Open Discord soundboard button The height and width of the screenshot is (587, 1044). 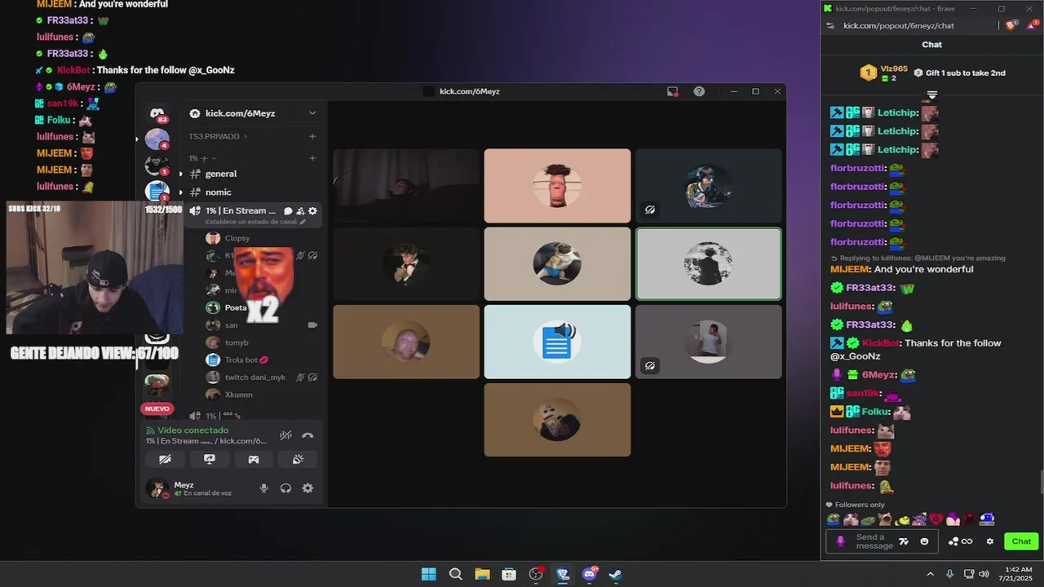click(x=298, y=459)
